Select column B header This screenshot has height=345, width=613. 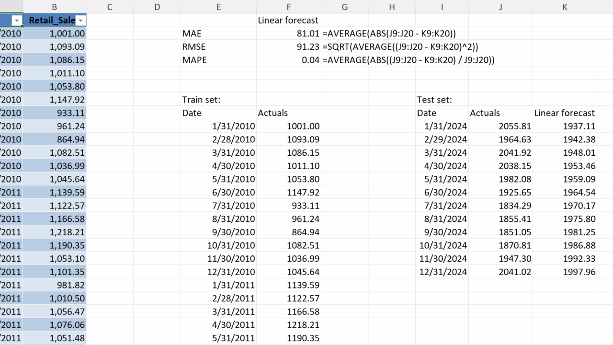pyautogui.click(x=54, y=7)
